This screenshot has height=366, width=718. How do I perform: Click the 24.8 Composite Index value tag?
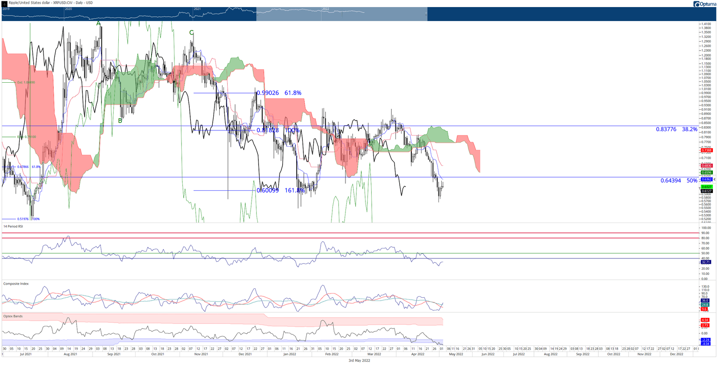point(705,305)
